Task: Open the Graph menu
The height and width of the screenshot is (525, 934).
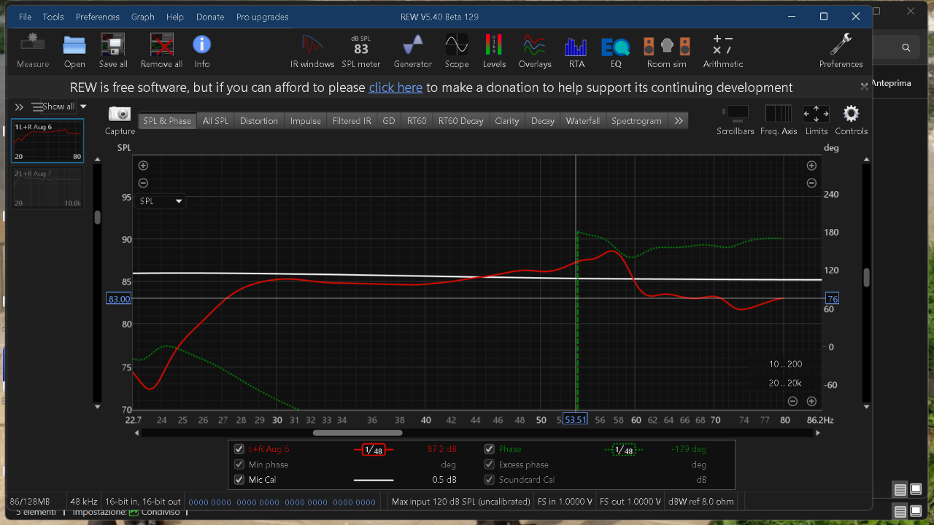Action: click(x=143, y=17)
